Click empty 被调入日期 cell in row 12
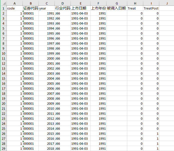The height and width of the screenshot is (151, 174). [x=117, y=63]
